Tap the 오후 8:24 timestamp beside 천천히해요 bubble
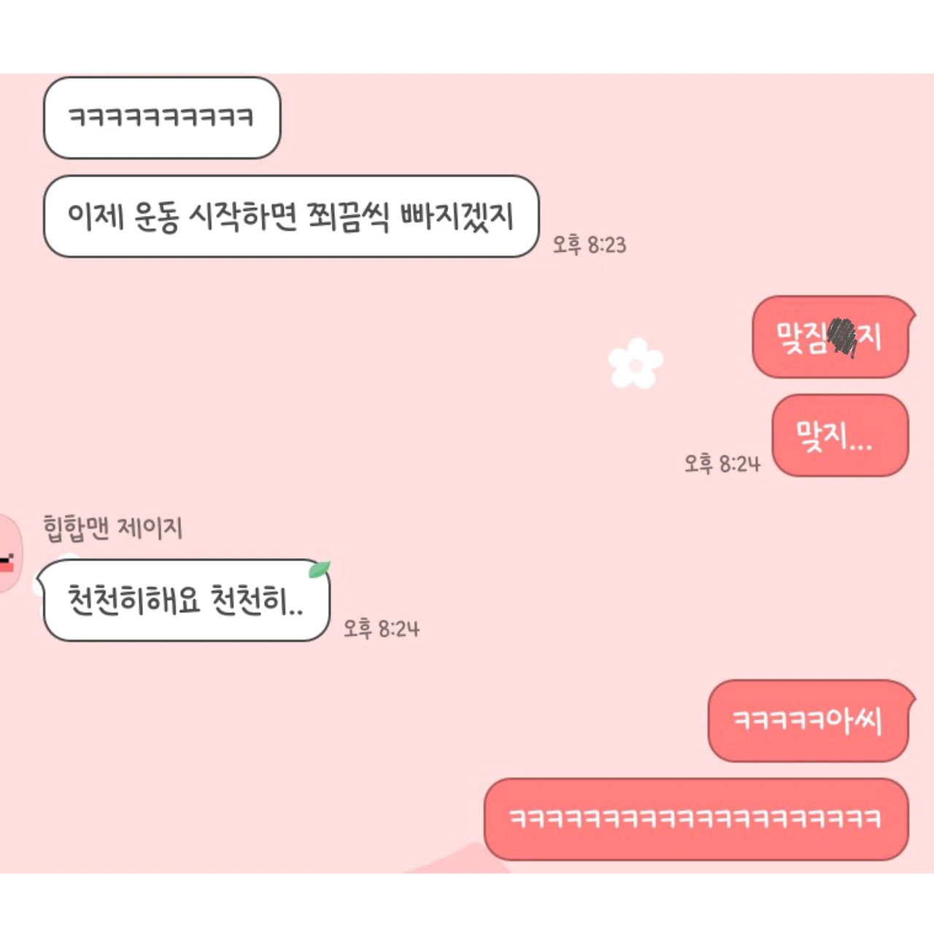This screenshot has width=934, height=934. [x=382, y=628]
